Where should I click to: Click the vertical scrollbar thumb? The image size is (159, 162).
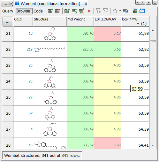coord(153,41)
